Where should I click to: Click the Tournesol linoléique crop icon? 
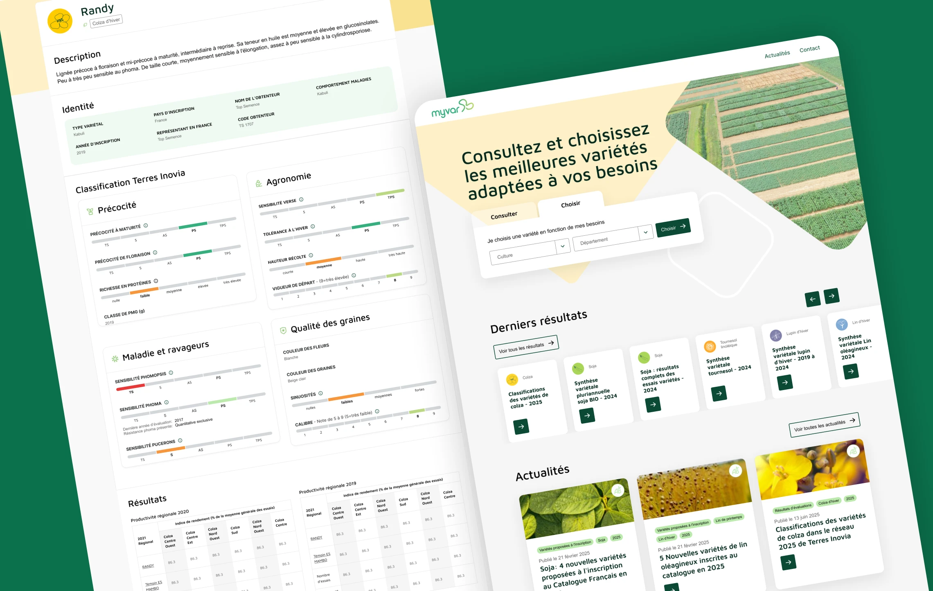coord(710,346)
